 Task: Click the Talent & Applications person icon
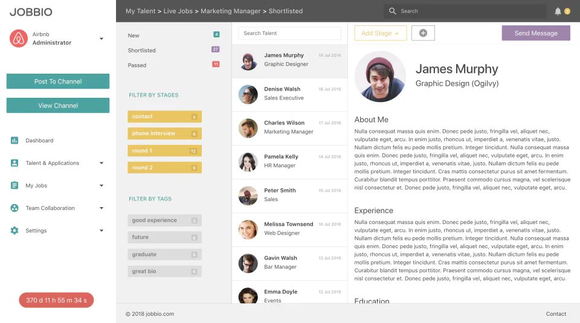(x=14, y=163)
